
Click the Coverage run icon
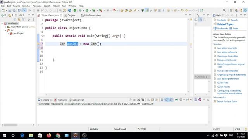pyautogui.click(x=94, y=10)
